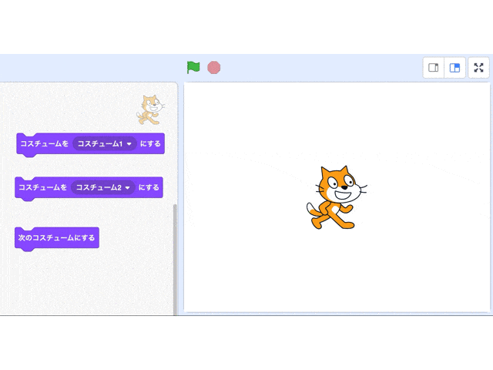Image resolution: width=493 pixels, height=370 pixels.
Task: Click the green flag to start the project
Action: click(193, 67)
